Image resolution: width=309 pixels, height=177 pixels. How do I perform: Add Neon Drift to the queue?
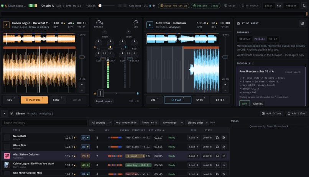[x=224, y=138]
